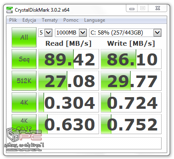
Task: Click the CrystalDiskMark app icon in title bar
Action: pyautogui.click(x=10, y=10)
